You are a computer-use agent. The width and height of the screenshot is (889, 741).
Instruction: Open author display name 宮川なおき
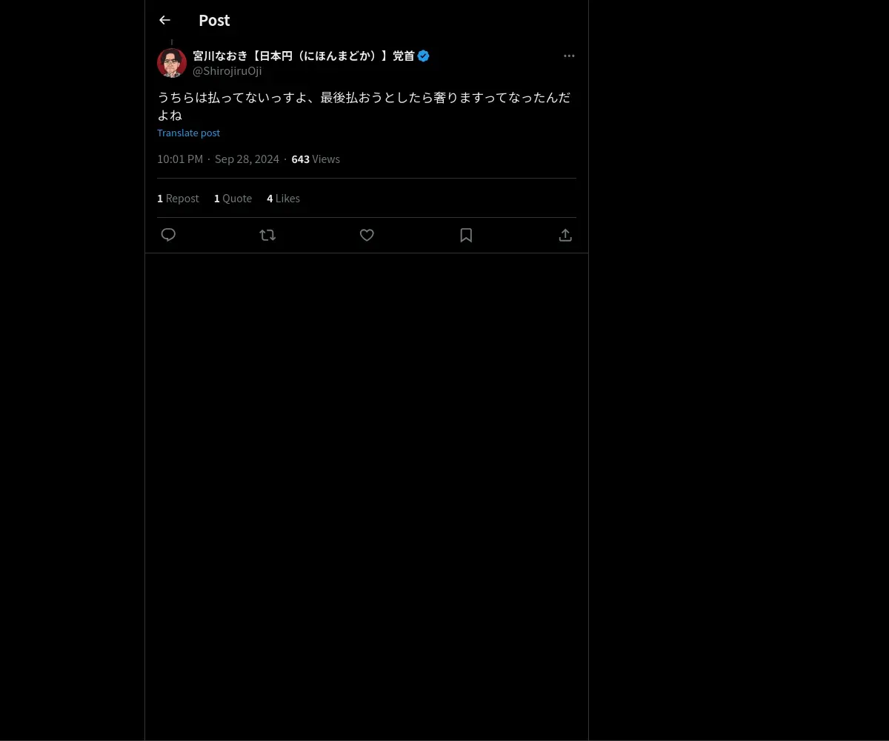(x=304, y=56)
